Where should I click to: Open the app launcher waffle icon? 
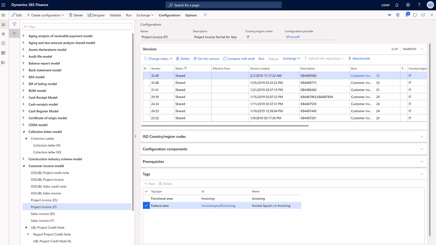click(x=3, y=5)
